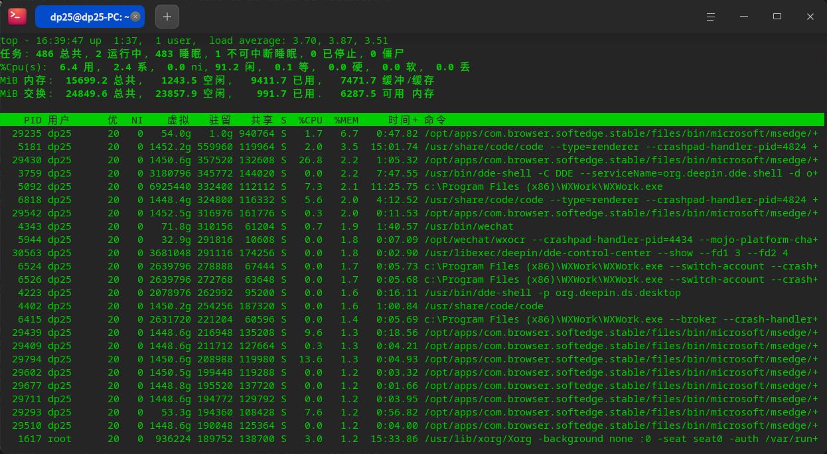Add a new terminal tab with plus

pos(167,17)
